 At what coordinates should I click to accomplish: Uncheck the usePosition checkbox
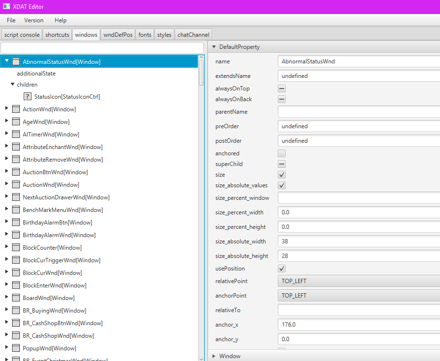point(282,269)
